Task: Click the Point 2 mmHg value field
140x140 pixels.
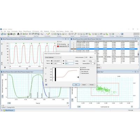Action: tap(70, 63)
